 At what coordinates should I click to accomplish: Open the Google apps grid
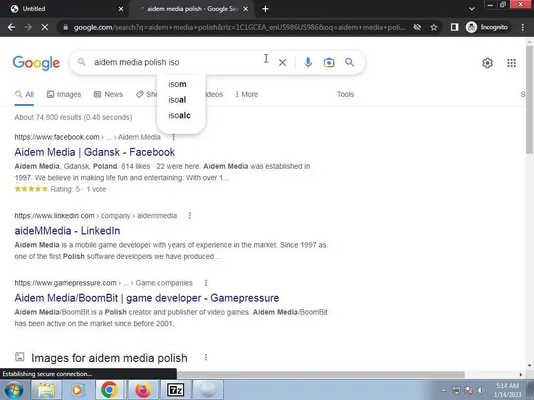click(x=511, y=63)
